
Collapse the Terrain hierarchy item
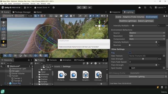8,76
